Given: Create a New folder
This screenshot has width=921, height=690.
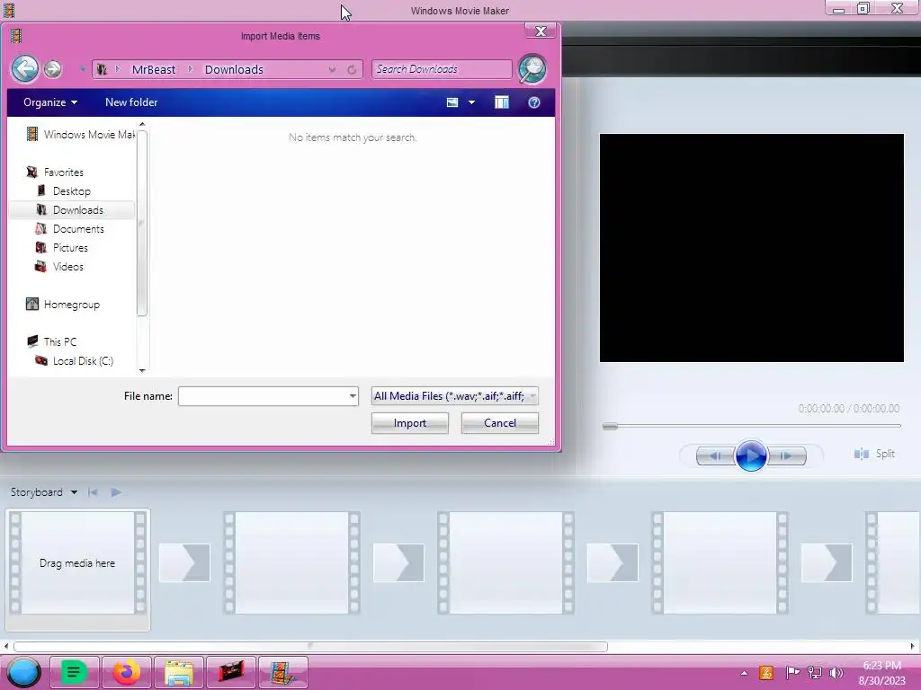Looking at the screenshot, I should (131, 102).
